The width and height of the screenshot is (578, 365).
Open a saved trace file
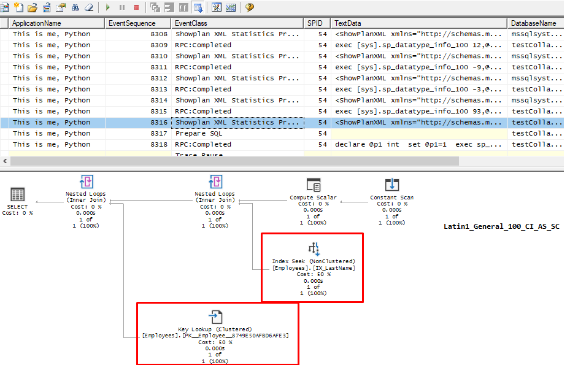coord(31,8)
